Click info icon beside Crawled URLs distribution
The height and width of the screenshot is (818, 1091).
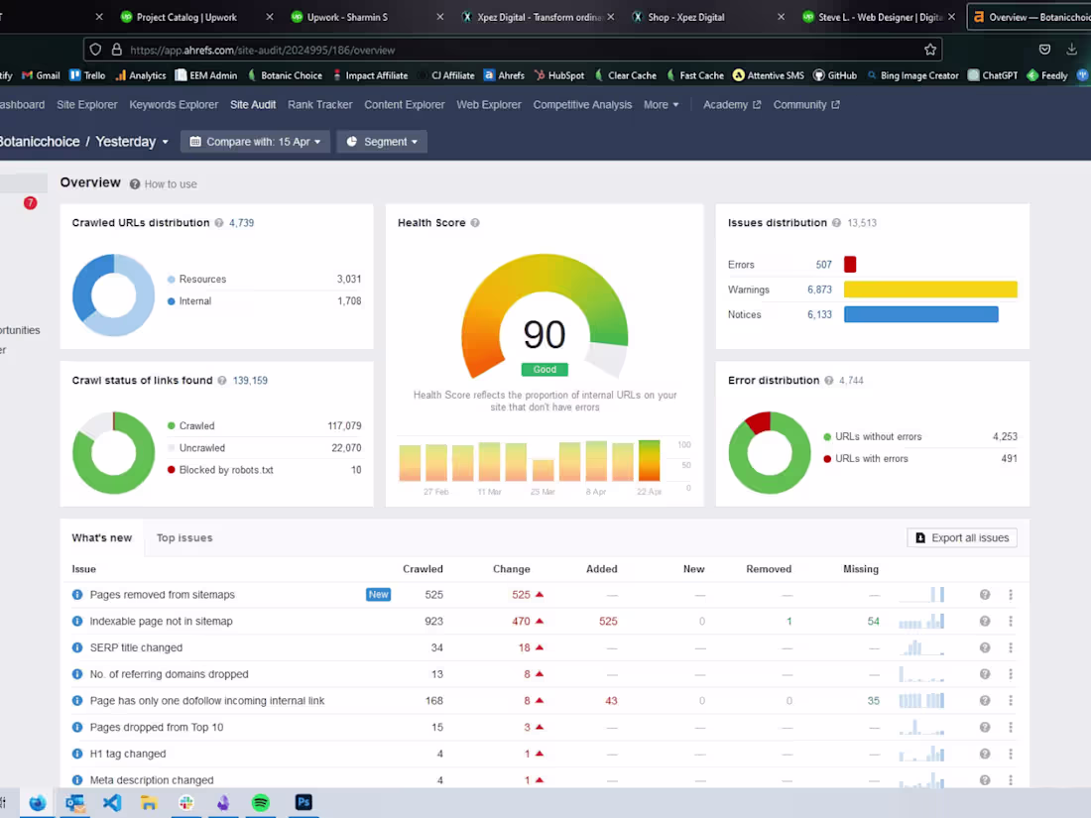[x=219, y=223]
